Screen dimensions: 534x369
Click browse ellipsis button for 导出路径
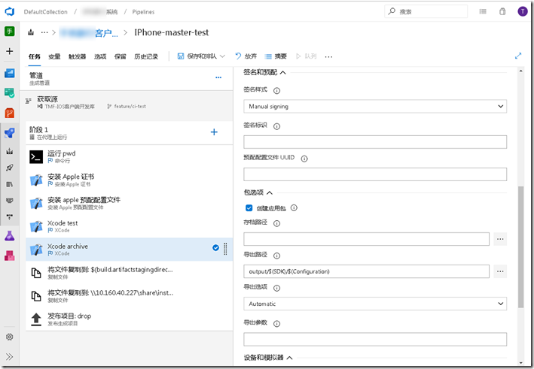[500, 271]
